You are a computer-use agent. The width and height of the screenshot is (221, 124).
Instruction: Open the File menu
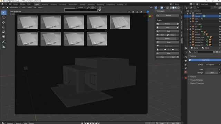point(6,4)
